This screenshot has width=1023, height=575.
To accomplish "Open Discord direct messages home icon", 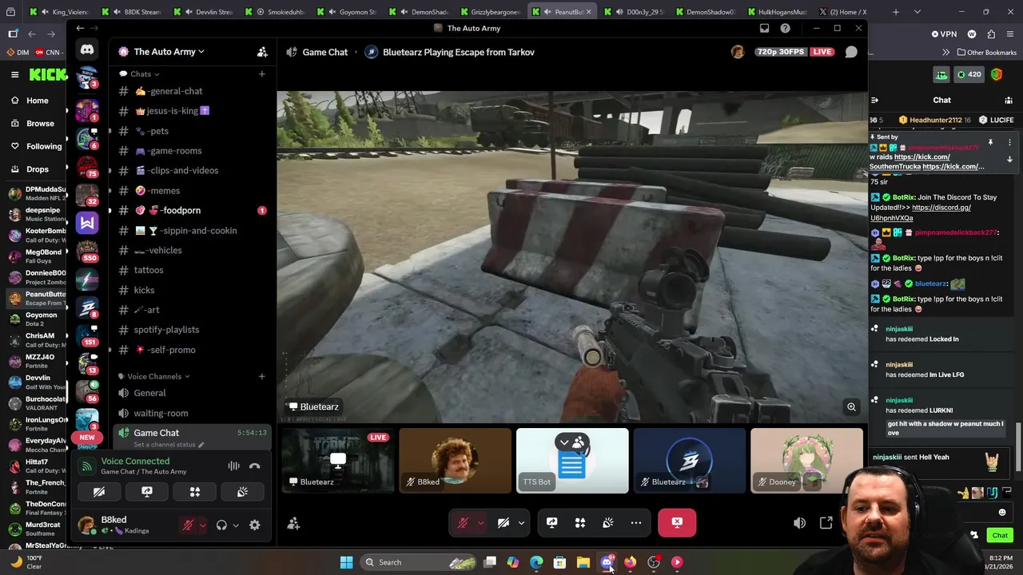I will coord(87,50).
